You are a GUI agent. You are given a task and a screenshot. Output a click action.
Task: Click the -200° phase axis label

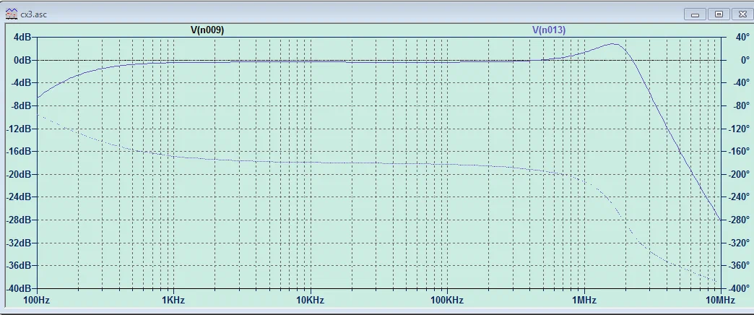738,174
